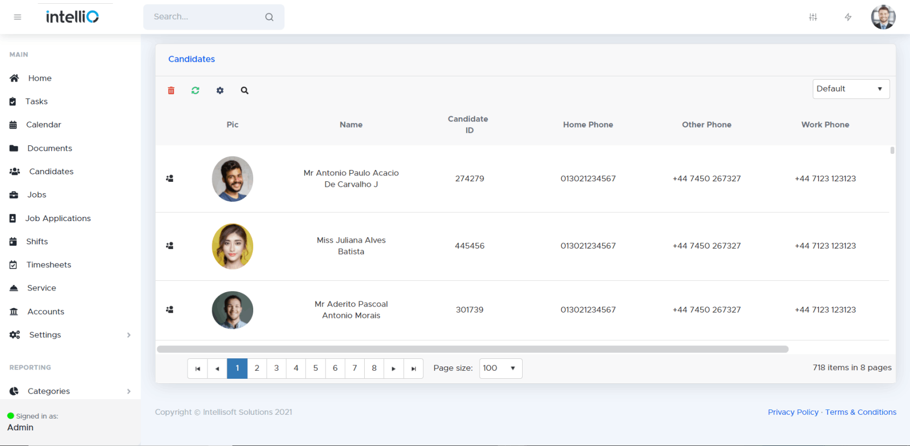910x446 pixels.
Task: Click the magnifier icon in candidates toolbar
Action: (245, 90)
